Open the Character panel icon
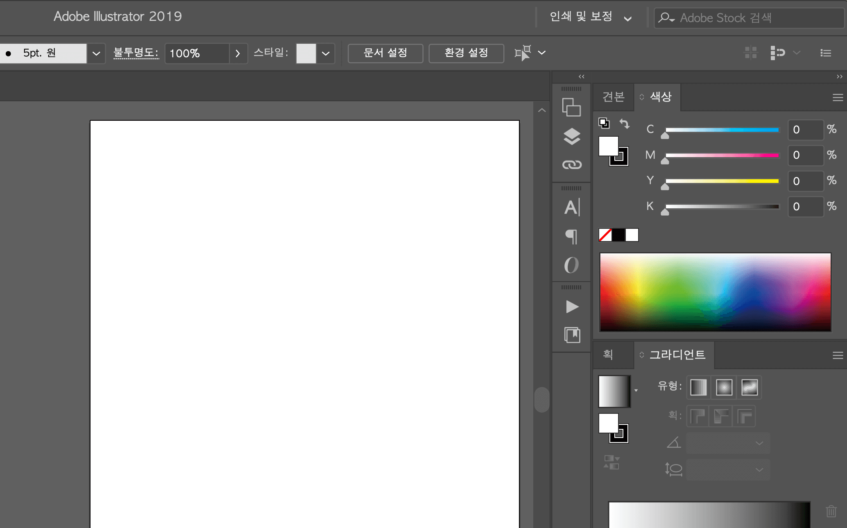Image resolution: width=847 pixels, height=528 pixels. pos(572,207)
